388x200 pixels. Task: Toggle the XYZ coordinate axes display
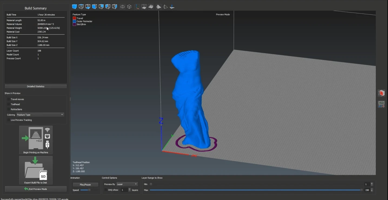[x=137, y=6]
